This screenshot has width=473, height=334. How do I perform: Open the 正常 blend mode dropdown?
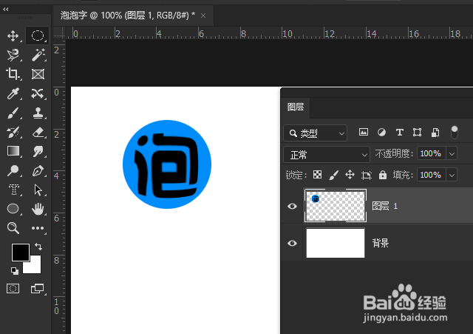tap(327, 155)
